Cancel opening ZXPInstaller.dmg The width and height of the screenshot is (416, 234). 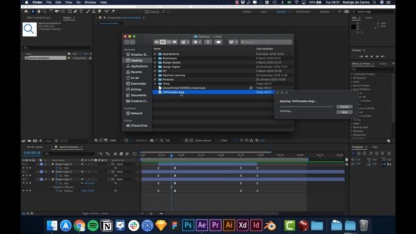point(344,107)
